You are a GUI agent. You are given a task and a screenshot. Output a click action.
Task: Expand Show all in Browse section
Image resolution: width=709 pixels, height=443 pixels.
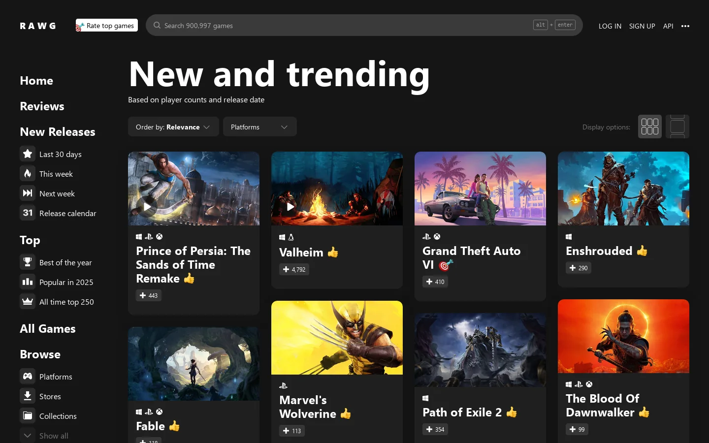pyautogui.click(x=44, y=436)
